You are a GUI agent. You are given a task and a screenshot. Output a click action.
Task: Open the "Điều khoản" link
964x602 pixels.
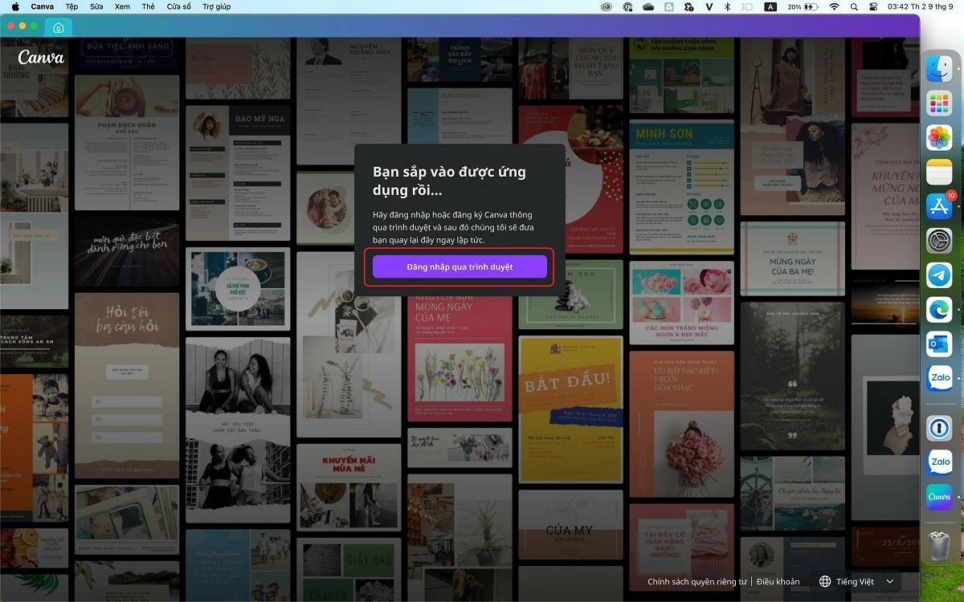776,580
